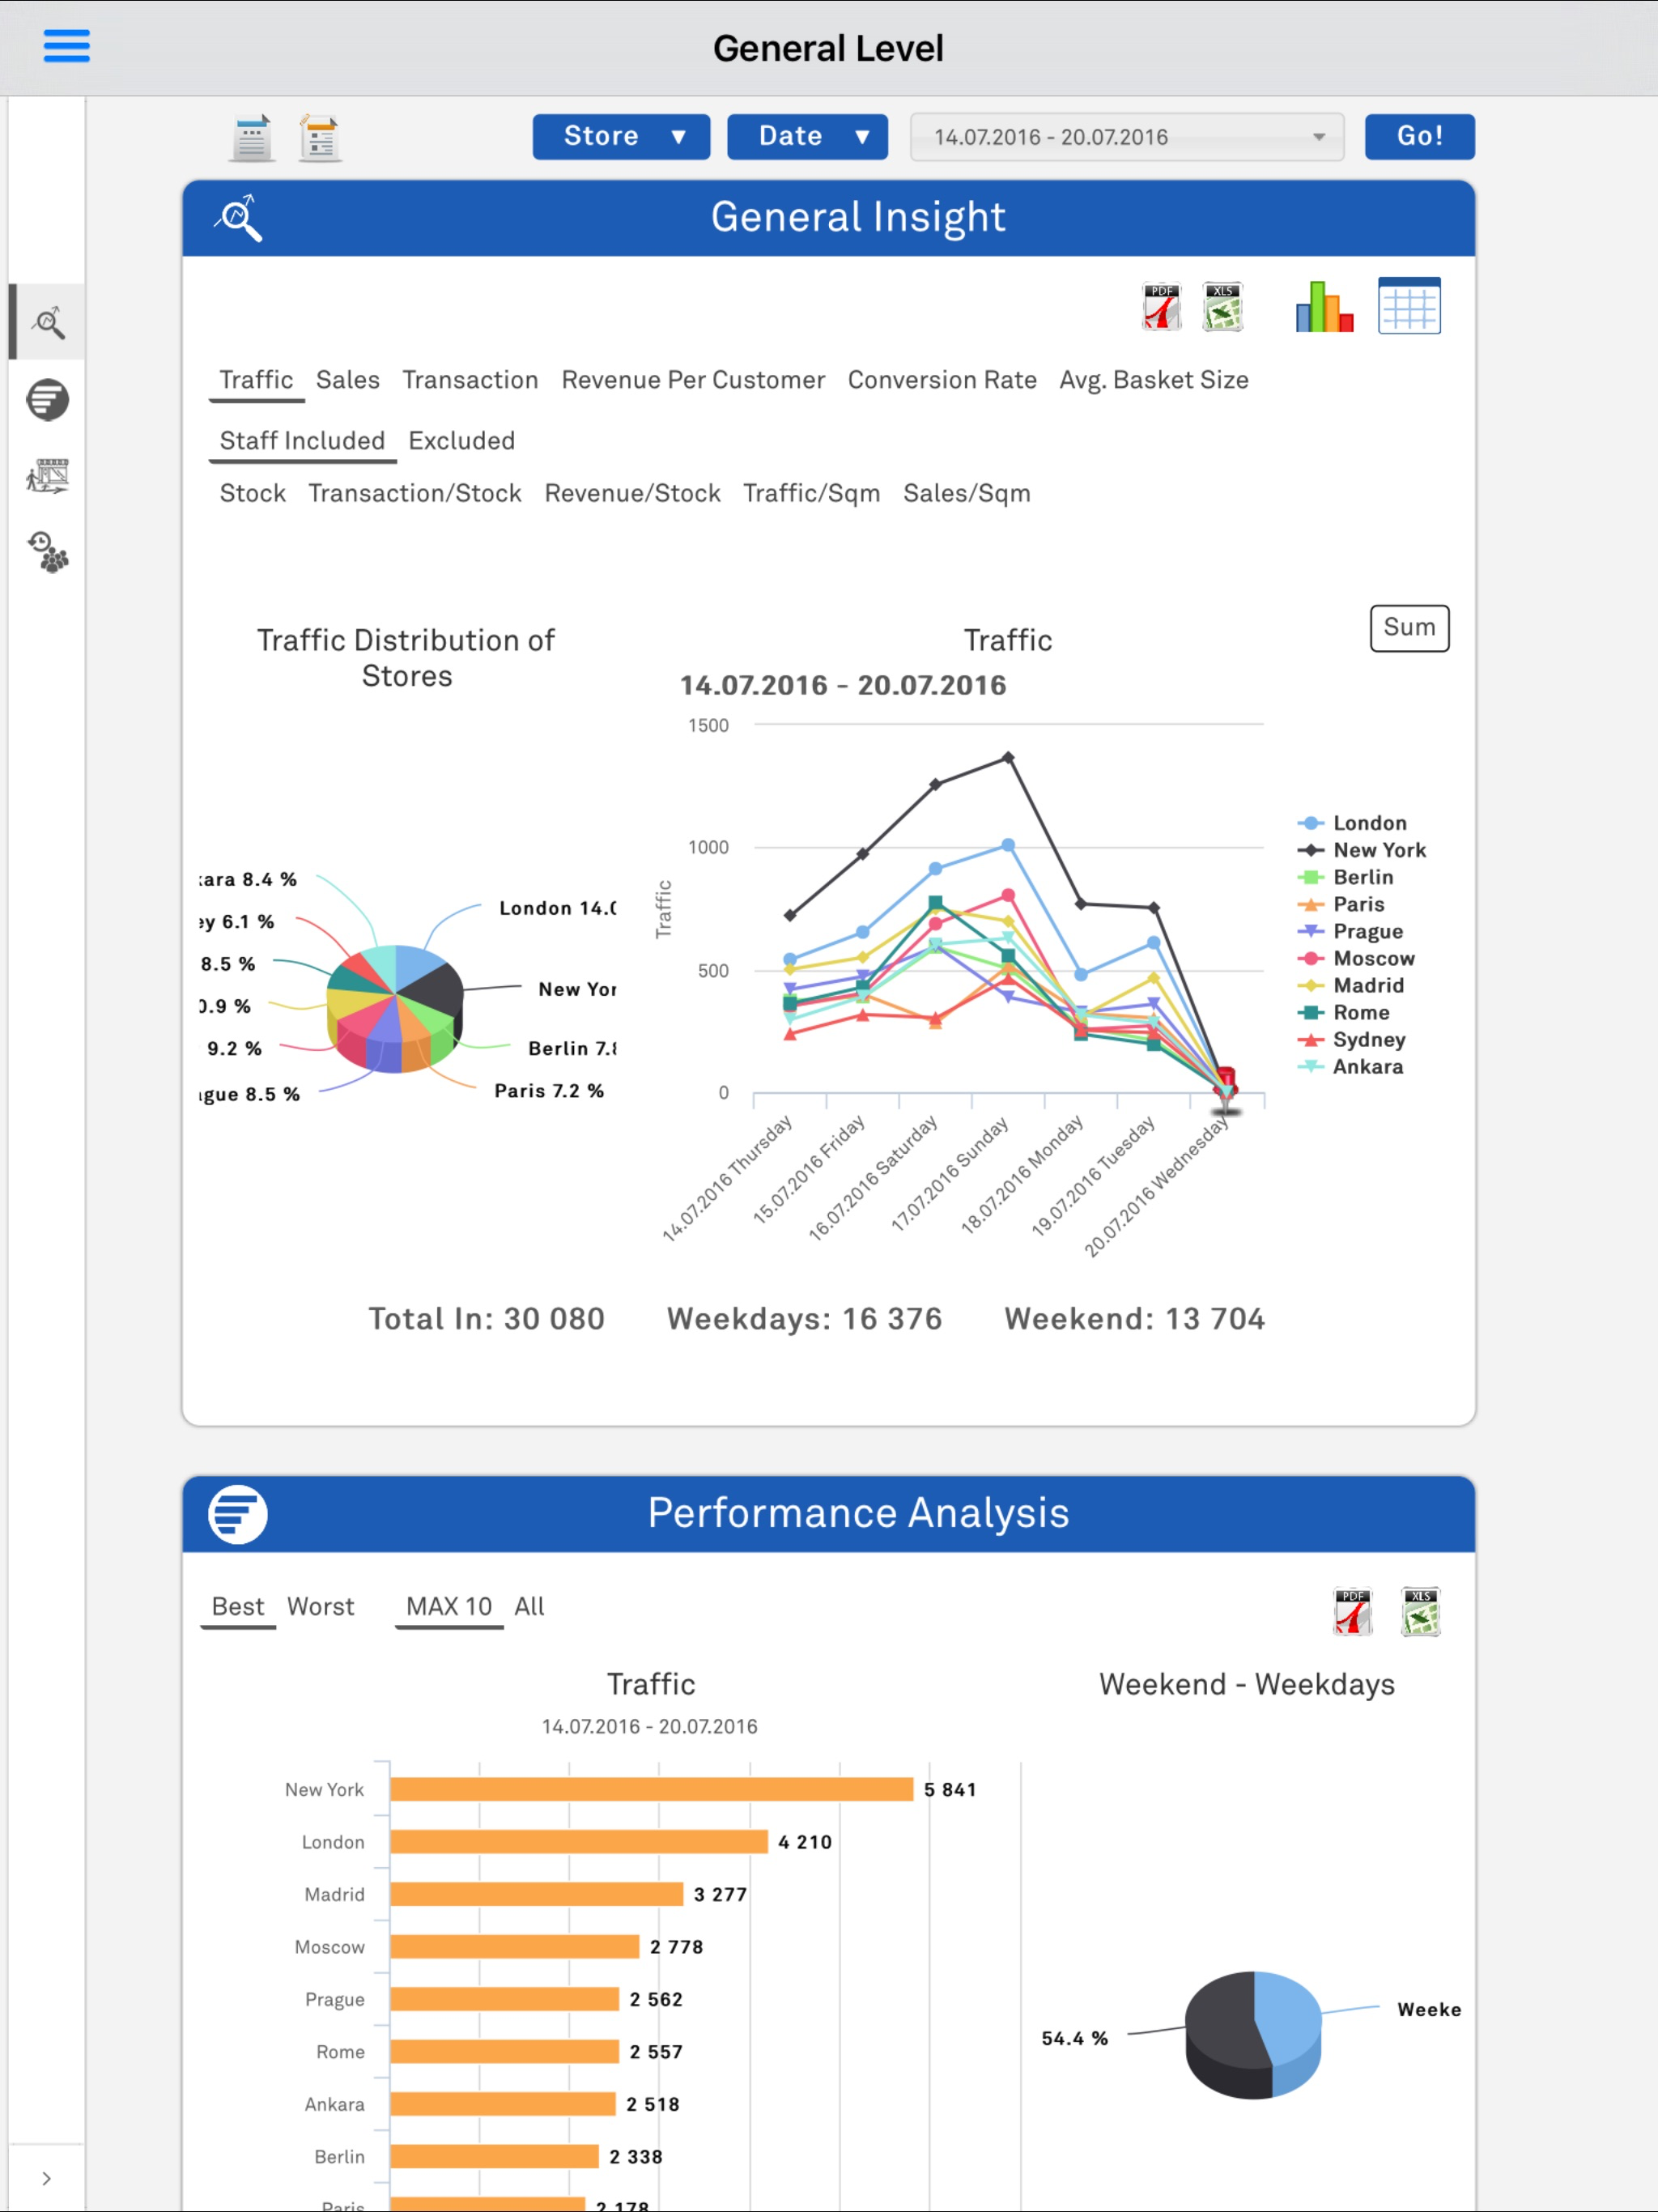Click the Weekend - Weekdays pie chart

click(1253, 2034)
